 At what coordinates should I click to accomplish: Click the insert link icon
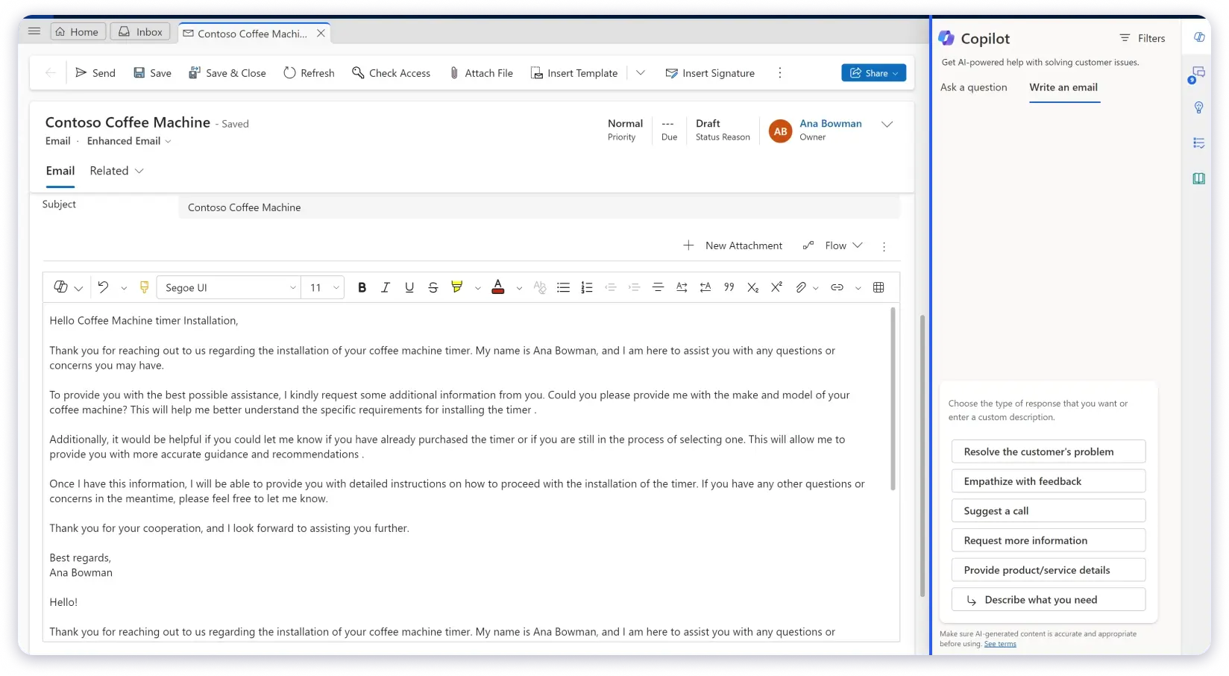[x=837, y=287]
